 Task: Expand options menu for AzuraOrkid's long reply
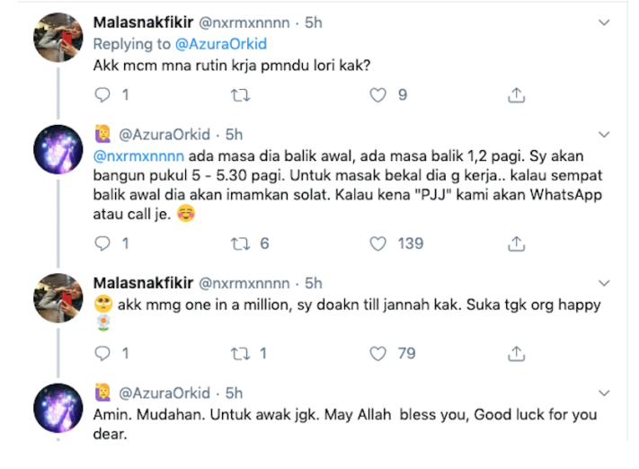pyautogui.click(x=603, y=135)
